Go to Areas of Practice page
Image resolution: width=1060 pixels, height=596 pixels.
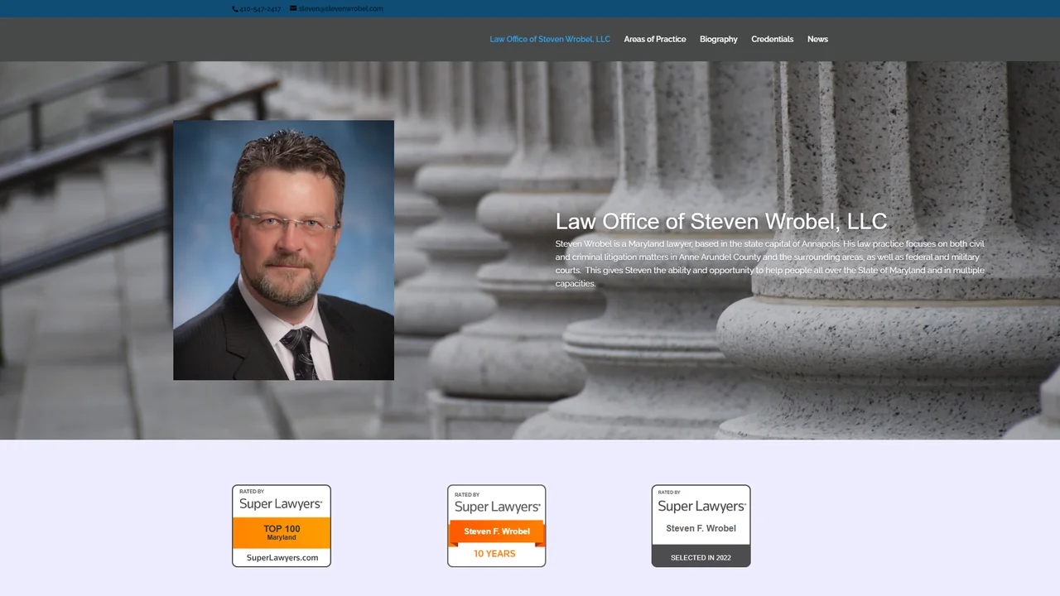[x=655, y=39]
